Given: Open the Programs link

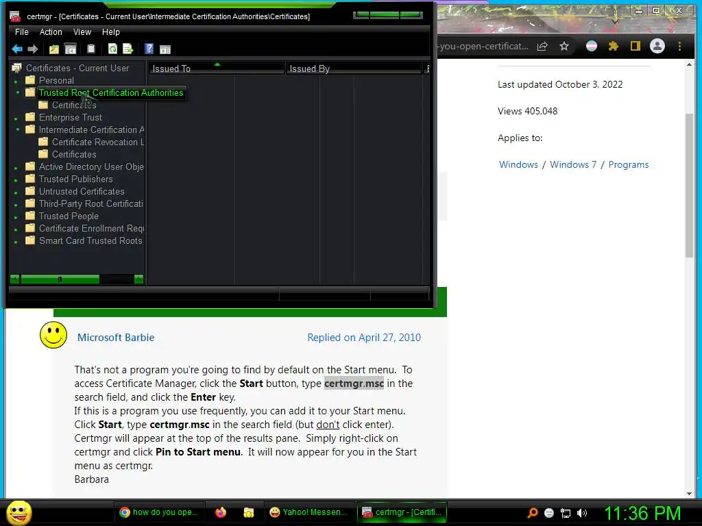Looking at the screenshot, I should tap(629, 164).
